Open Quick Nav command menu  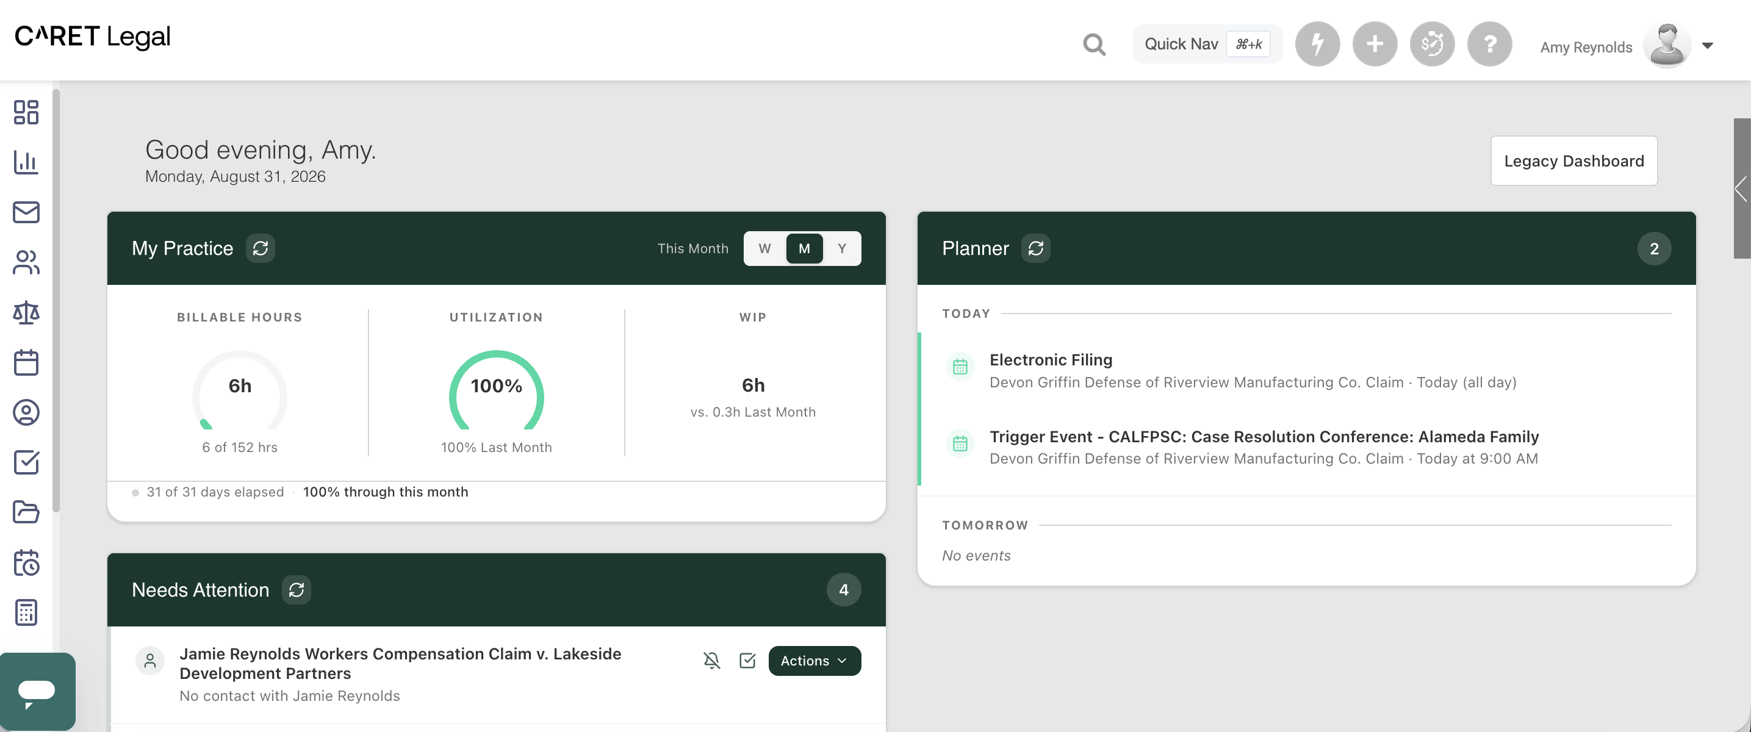tap(1207, 44)
